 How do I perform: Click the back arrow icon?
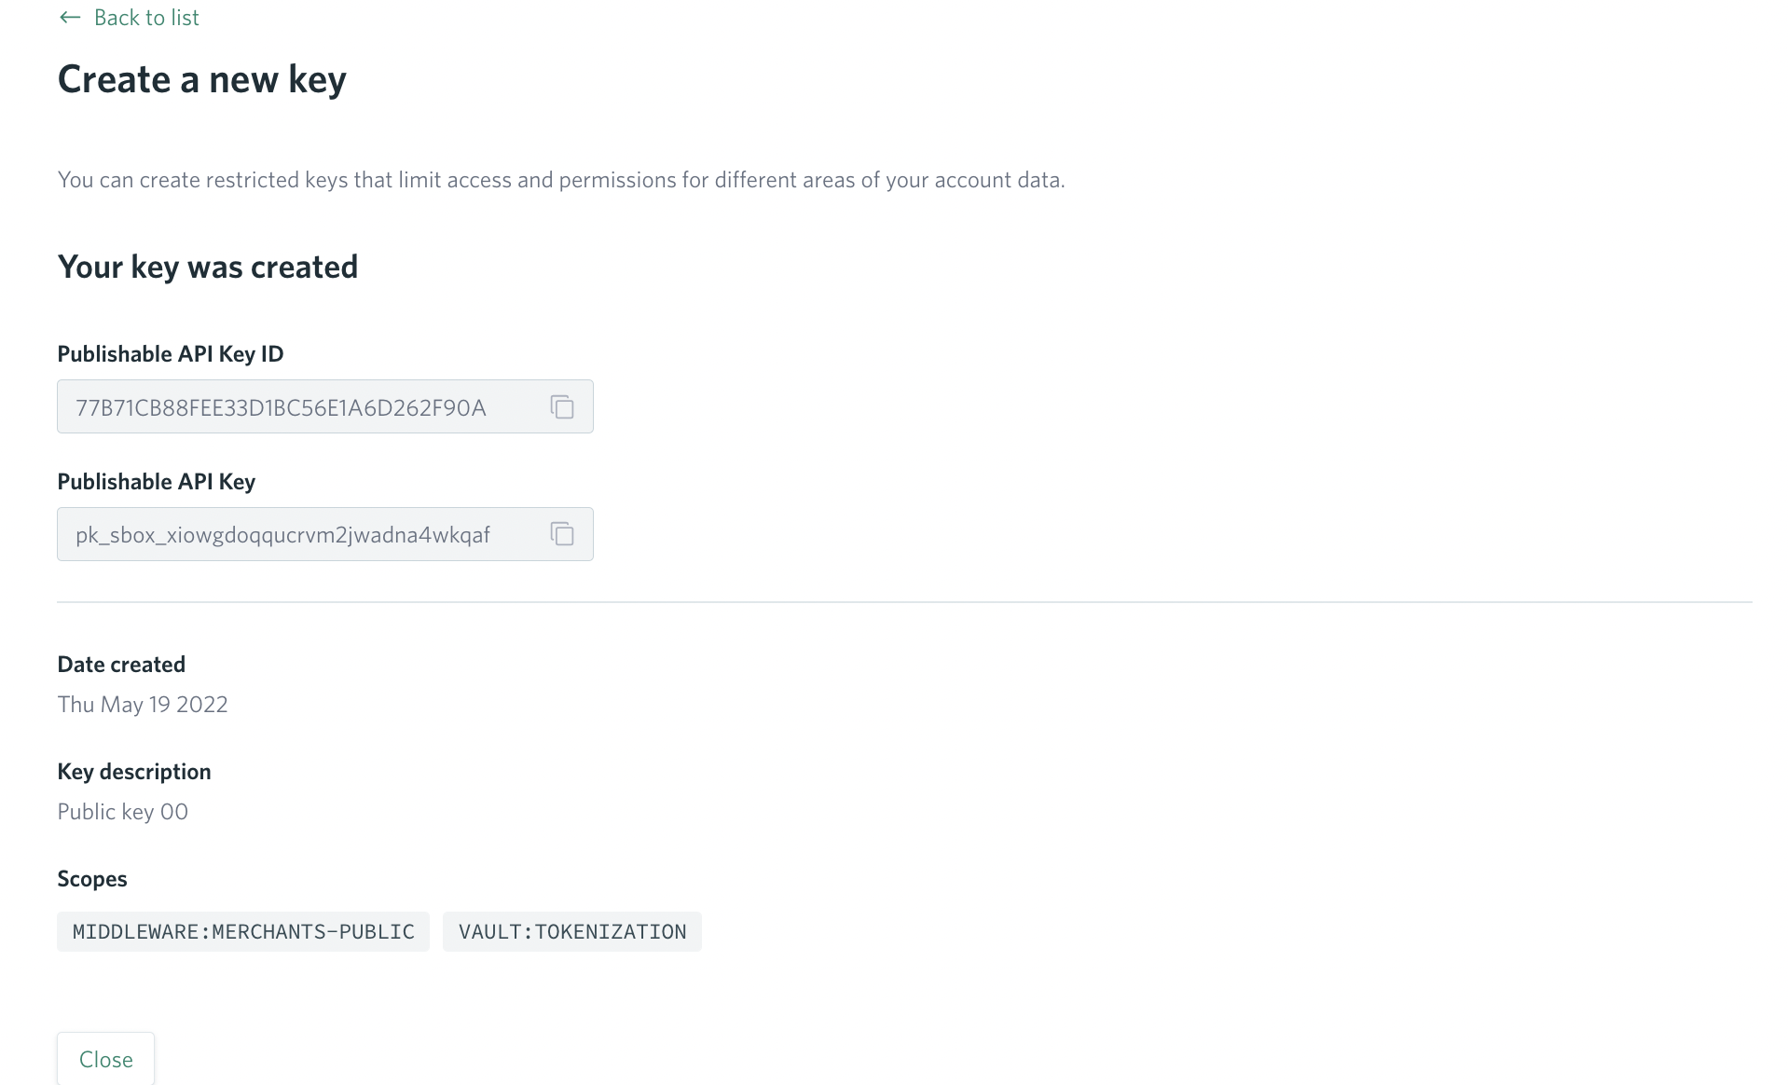tap(69, 18)
